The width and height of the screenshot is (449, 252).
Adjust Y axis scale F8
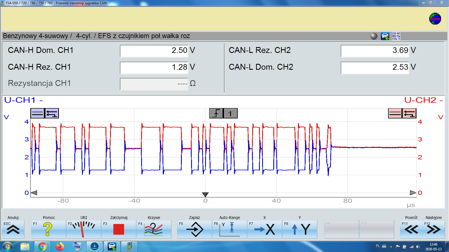(x=300, y=229)
